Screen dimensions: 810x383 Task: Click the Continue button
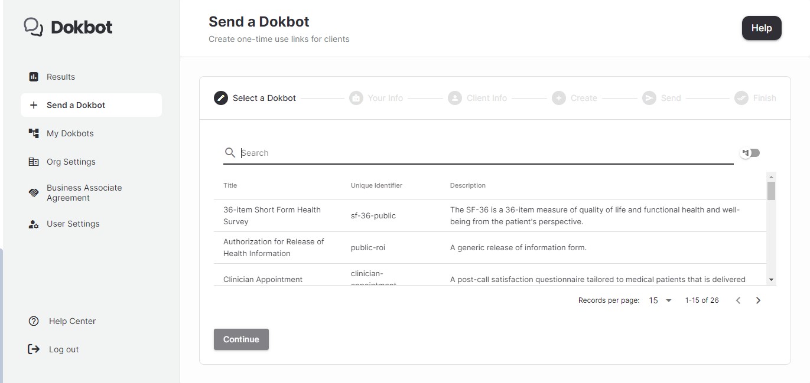point(241,339)
